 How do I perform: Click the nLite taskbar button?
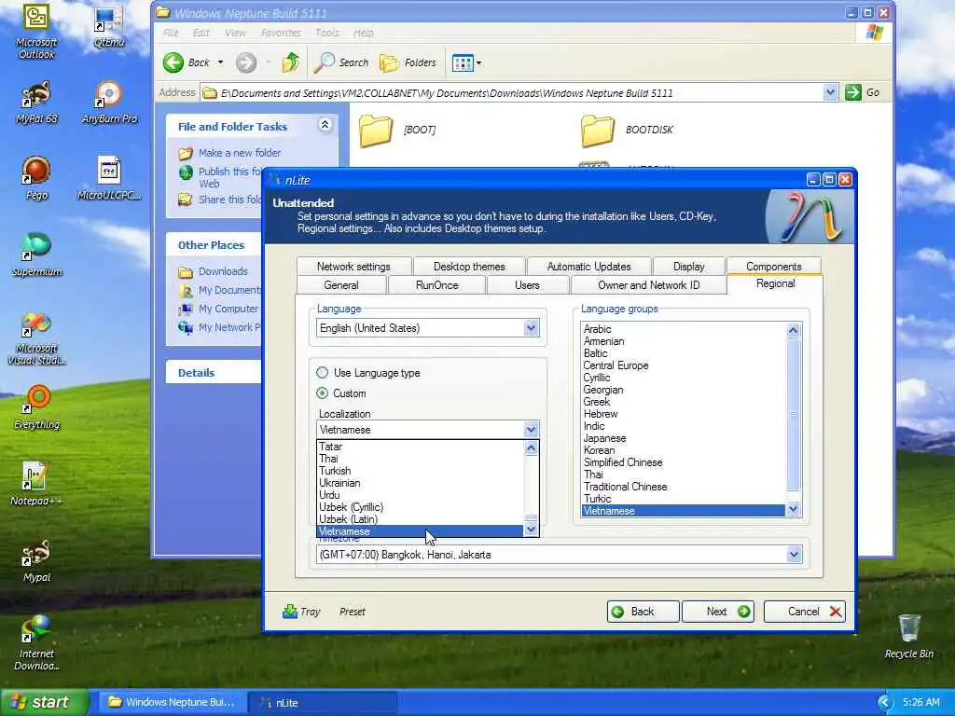pyautogui.click(x=323, y=703)
